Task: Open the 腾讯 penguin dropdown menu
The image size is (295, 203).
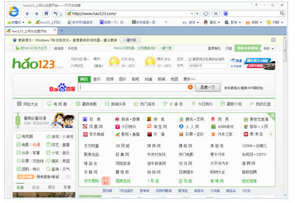Action: (212, 22)
